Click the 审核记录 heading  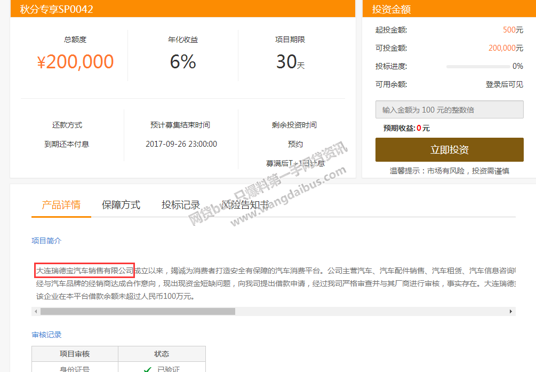pyautogui.click(x=46, y=335)
